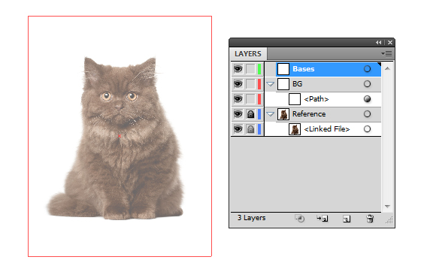
Task: Click the layers list scroll up arrow
Action: 387,68
